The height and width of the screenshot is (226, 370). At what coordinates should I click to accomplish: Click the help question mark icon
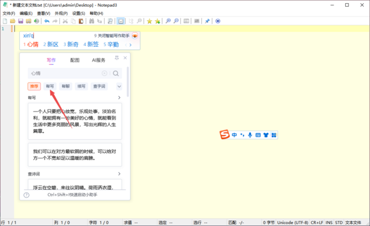(x=27, y=195)
